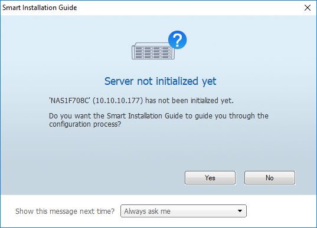Click the 'configuration process?' text line
Image resolution: width=317 pixels, height=228 pixels.
point(85,124)
